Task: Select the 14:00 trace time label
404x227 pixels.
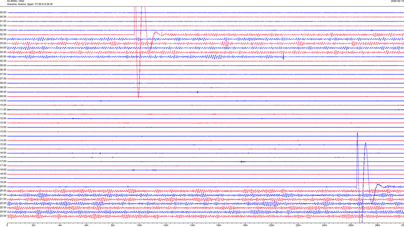Action: point(3,136)
